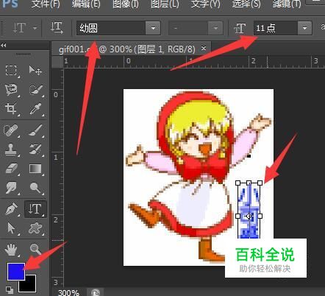Click the Photoshop PS logo
The height and width of the screenshot is (296, 325).
[10, 4]
